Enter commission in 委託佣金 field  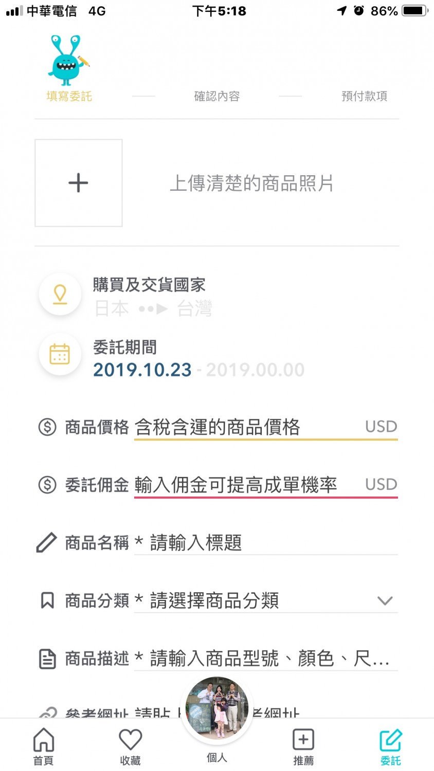click(247, 485)
